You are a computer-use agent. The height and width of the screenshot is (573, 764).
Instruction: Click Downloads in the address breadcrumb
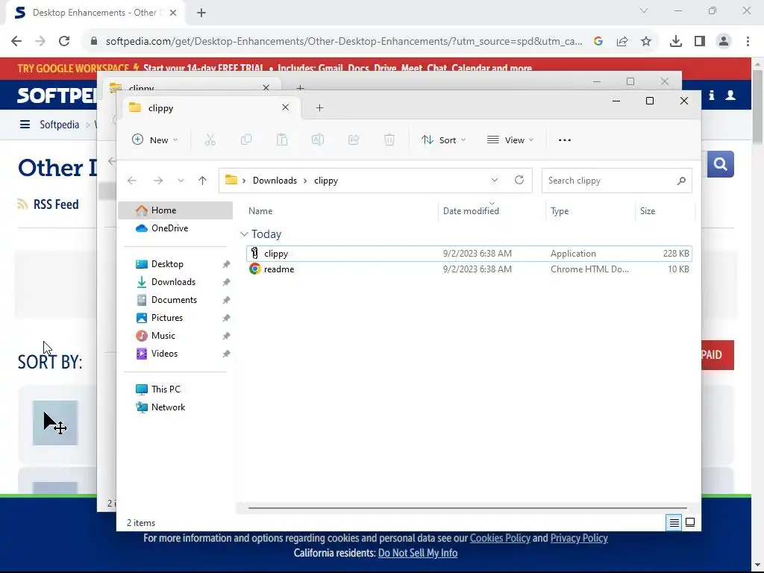click(275, 181)
